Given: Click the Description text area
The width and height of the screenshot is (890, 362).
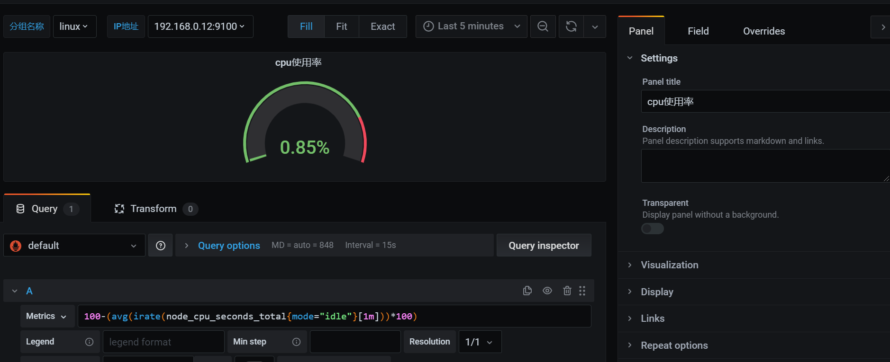Looking at the screenshot, I should [765, 166].
